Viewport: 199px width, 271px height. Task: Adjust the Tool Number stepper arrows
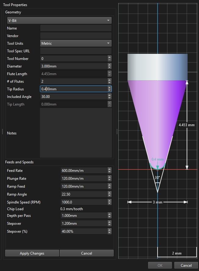109,59
